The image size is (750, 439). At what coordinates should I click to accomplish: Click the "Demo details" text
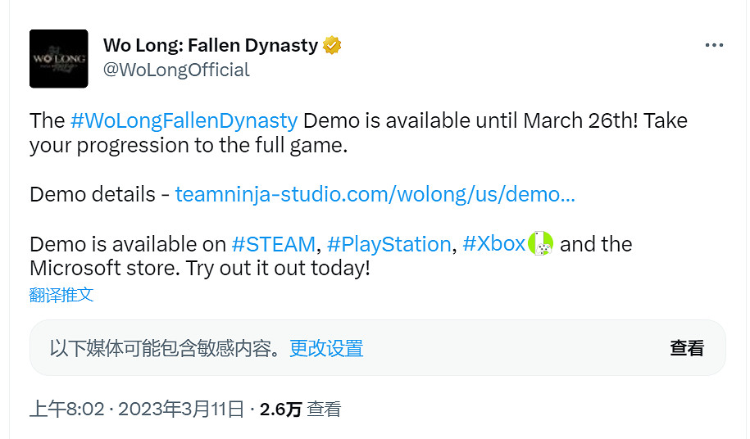click(92, 195)
